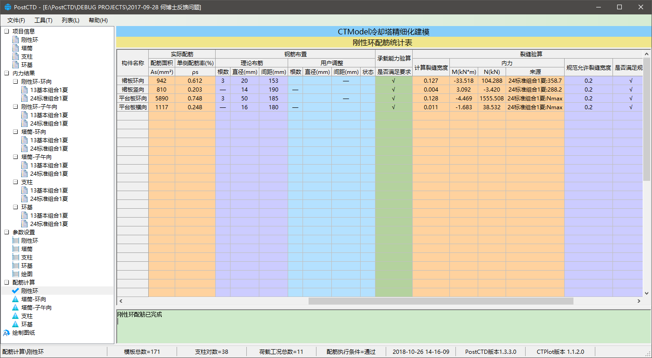The width and height of the screenshot is (652, 358).
Task: Select the 平台板横向 row header
Action: [132, 107]
